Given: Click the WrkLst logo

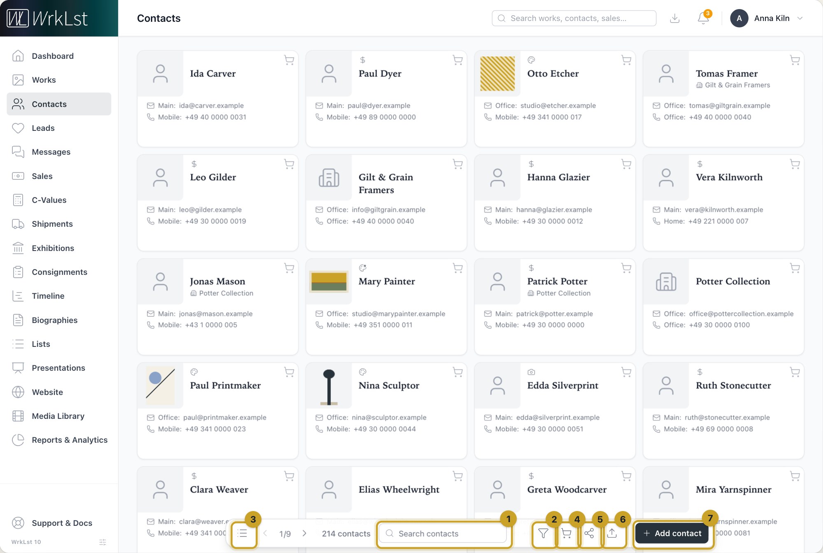Looking at the screenshot, I should click(47, 19).
